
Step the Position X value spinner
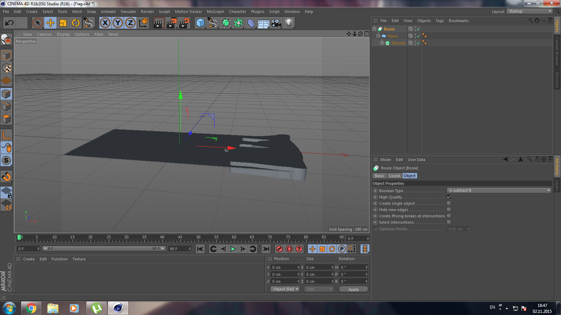point(298,267)
